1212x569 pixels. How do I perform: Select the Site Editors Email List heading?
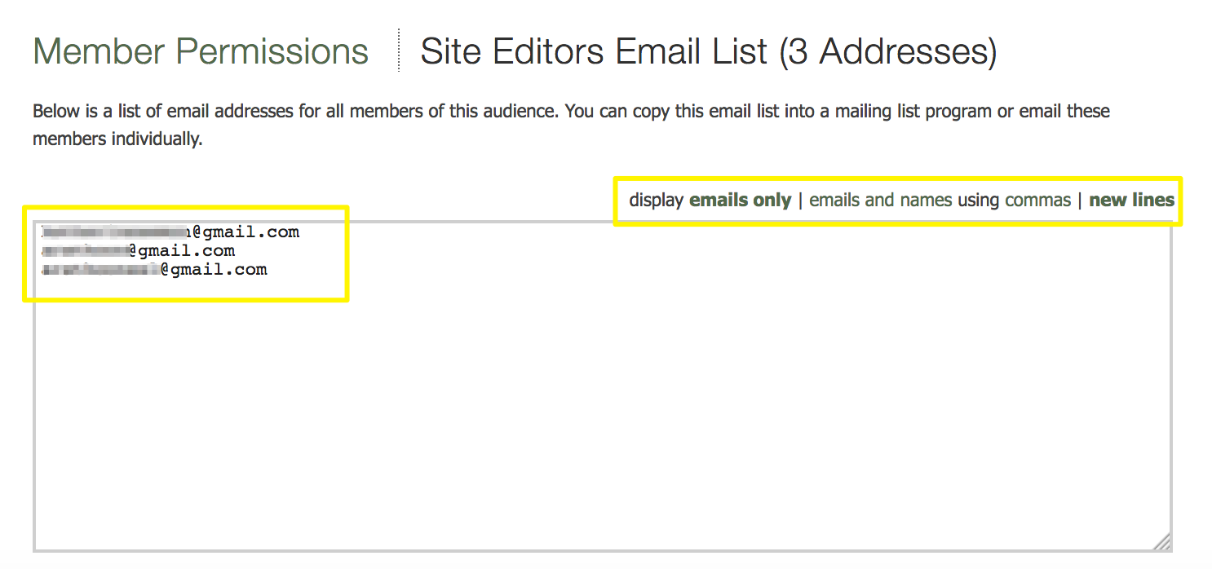(595, 52)
